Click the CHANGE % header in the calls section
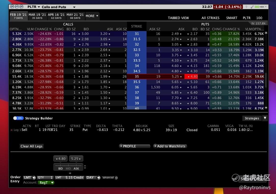The height and width of the screenshot is (194, 276). [43, 29]
